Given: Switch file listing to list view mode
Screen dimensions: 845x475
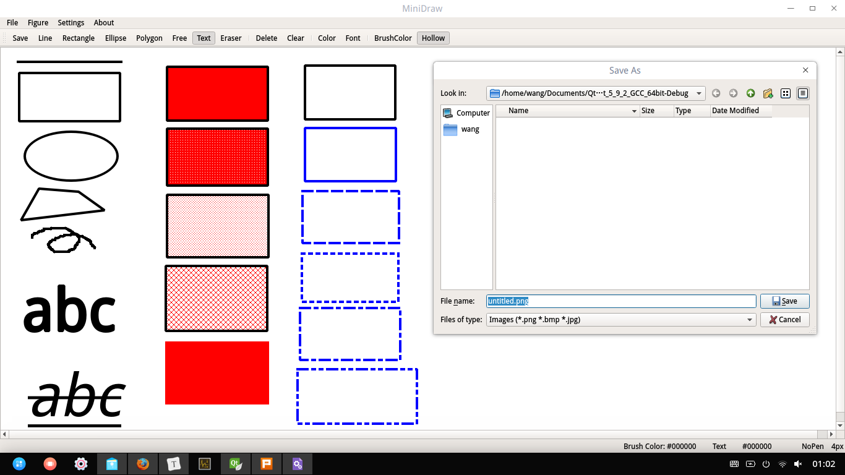Looking at the screenshot, I should point(786,93).
